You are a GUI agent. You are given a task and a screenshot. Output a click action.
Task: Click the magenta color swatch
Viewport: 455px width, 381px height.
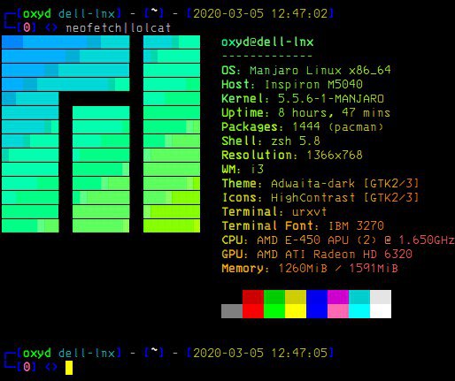(x=338, y=297)
